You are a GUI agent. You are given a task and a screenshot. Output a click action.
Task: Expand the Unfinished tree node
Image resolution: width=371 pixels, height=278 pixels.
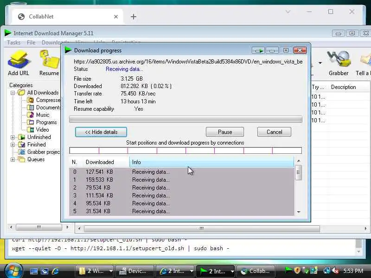tap(13, 137)
